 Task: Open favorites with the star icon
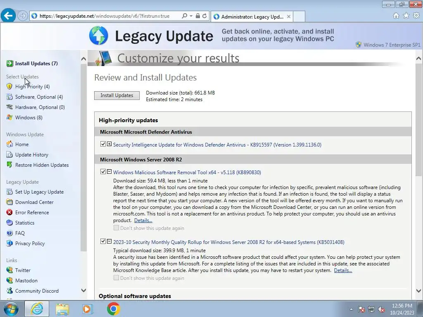(x=406, y=16)
